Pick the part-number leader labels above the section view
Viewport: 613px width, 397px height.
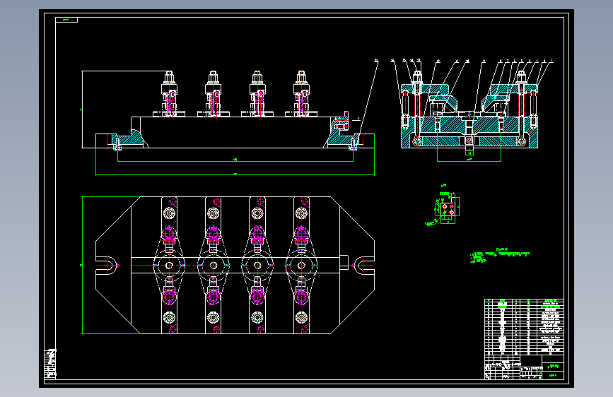pyautogui.click(x=464, y=61)
